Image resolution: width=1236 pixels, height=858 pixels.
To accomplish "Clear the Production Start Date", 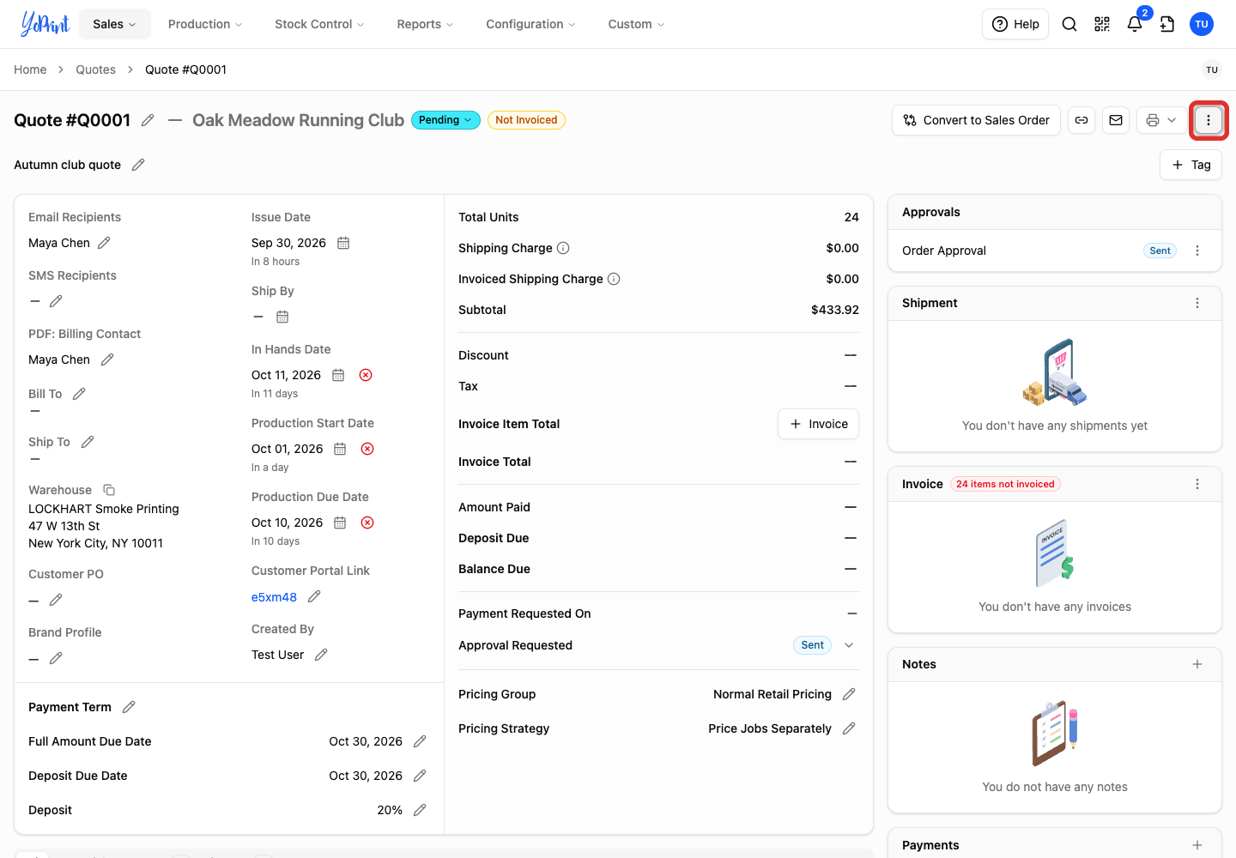I will 367,449.
